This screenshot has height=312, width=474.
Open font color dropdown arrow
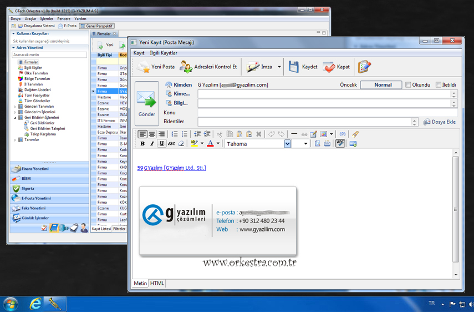218,144
